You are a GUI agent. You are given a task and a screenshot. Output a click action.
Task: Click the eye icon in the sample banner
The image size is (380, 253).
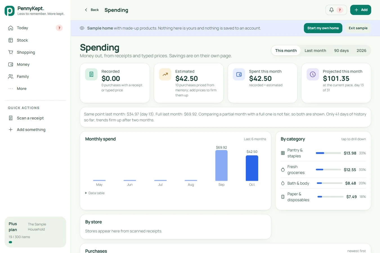tap(82, 28)
